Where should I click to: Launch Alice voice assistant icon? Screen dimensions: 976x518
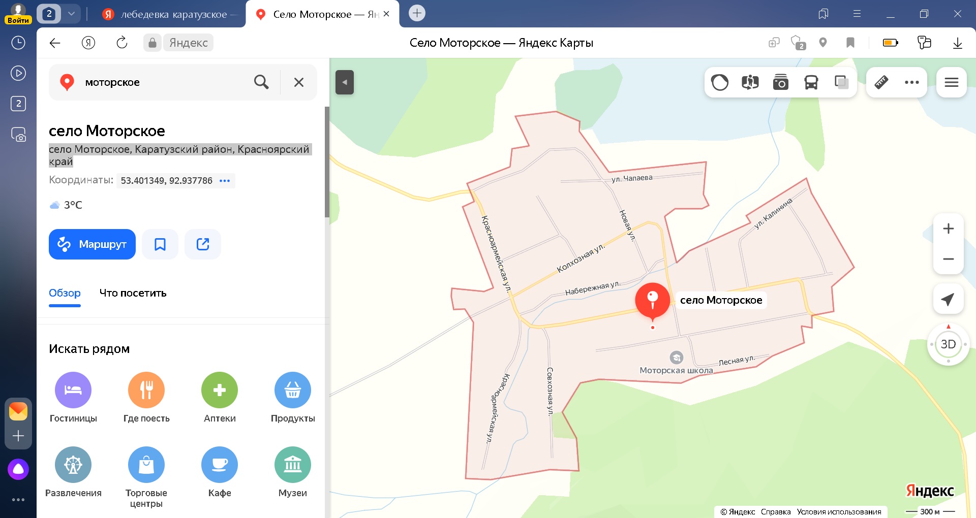click(x=18, y=469)
